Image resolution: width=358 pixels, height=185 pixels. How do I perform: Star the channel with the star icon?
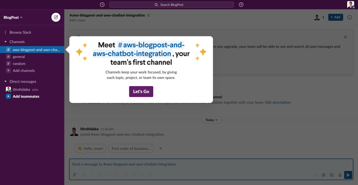148,15
